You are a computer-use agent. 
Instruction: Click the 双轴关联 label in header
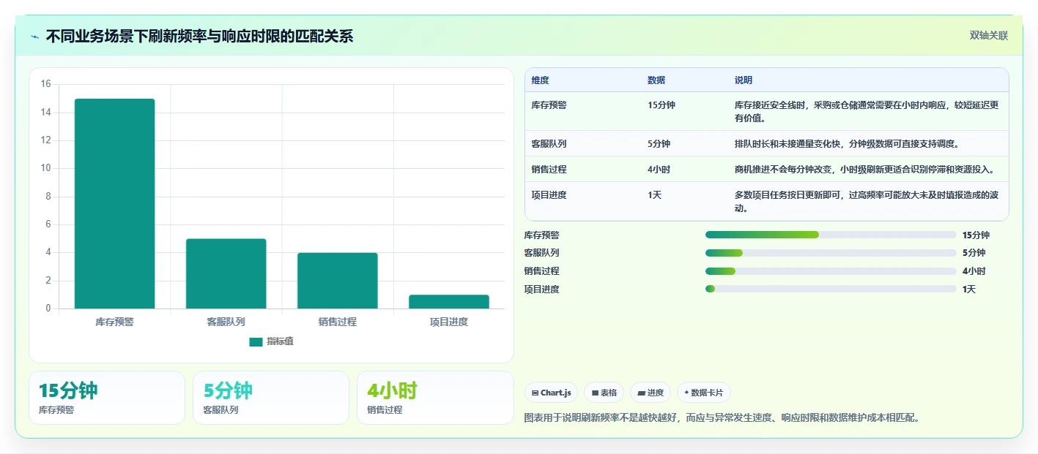pos(989,36)
